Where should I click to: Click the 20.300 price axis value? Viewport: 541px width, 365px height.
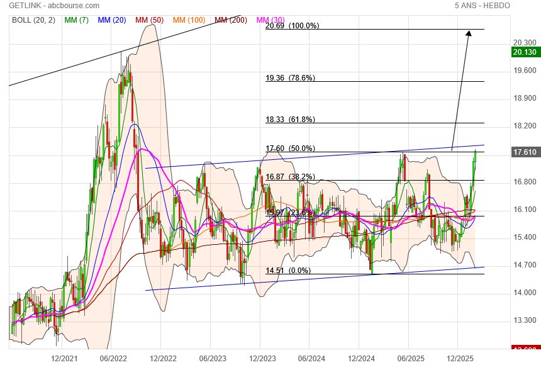[525, 42]
